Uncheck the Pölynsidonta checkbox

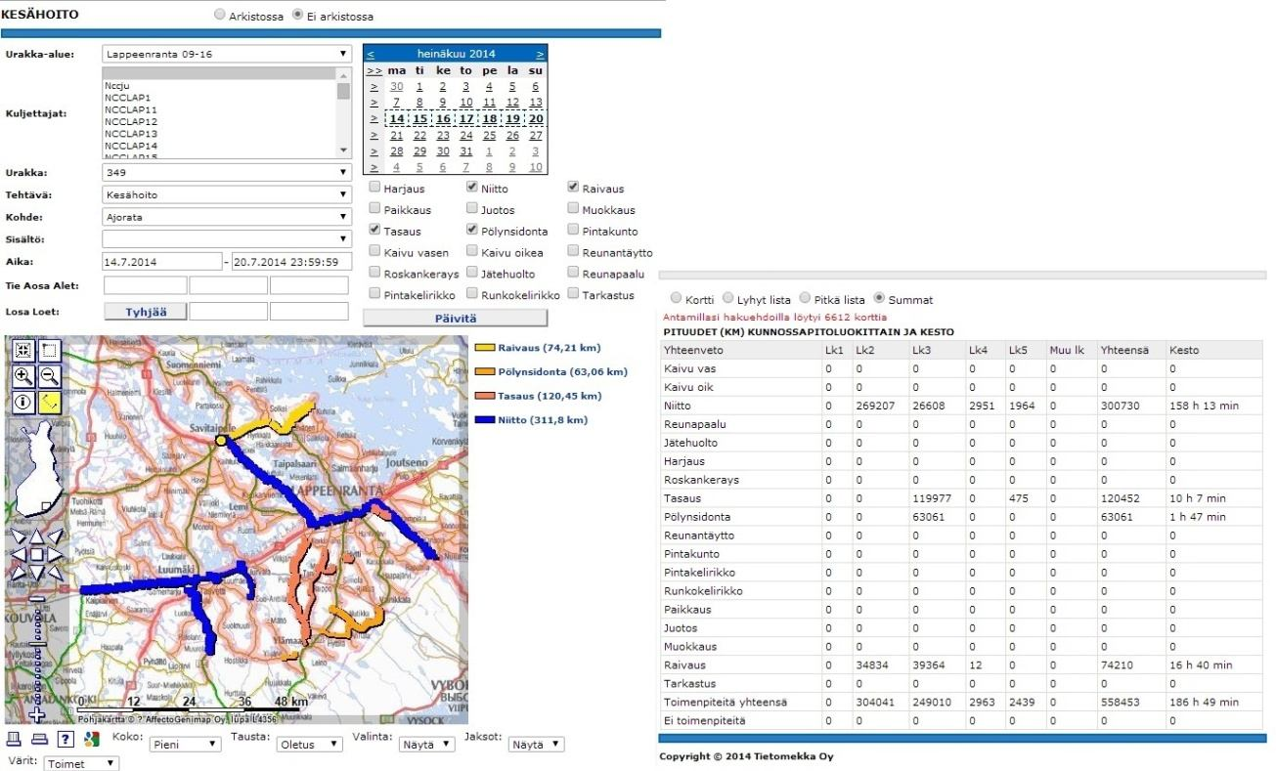[472, 232]
